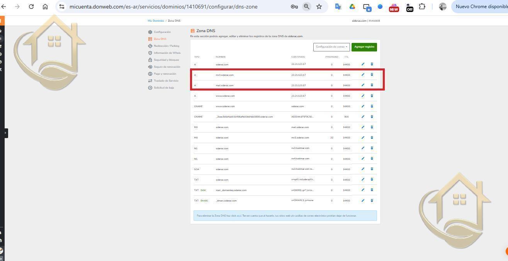Delete the _2bee3b6e CNAME record
Image resolution: width=508 pixels, height=261 pixels.
tap(372, 116)
